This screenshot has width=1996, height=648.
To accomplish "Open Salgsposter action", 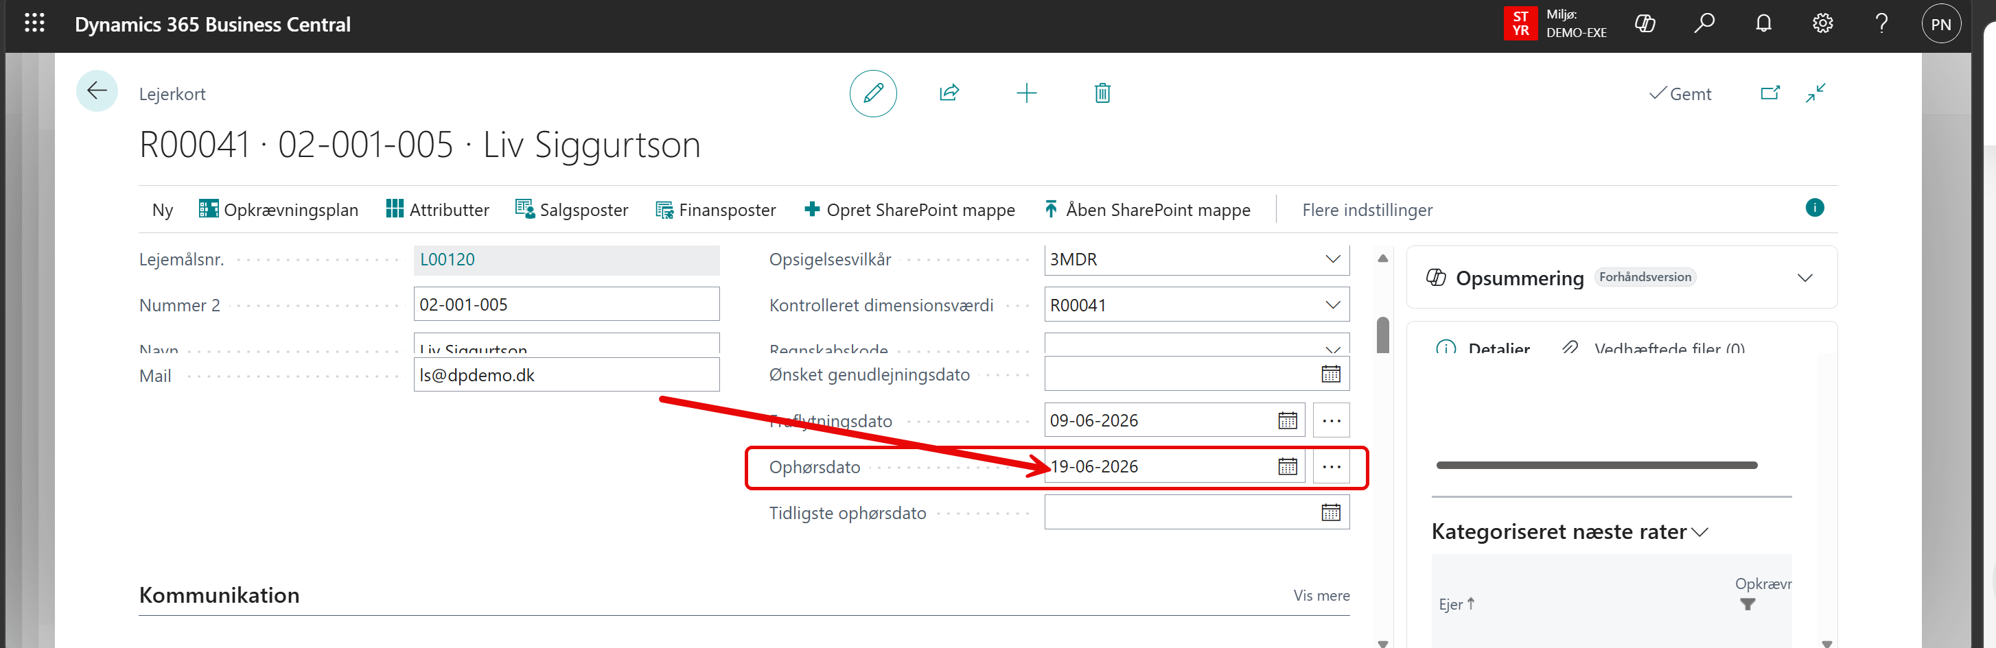I will click(x=572, y=210).
